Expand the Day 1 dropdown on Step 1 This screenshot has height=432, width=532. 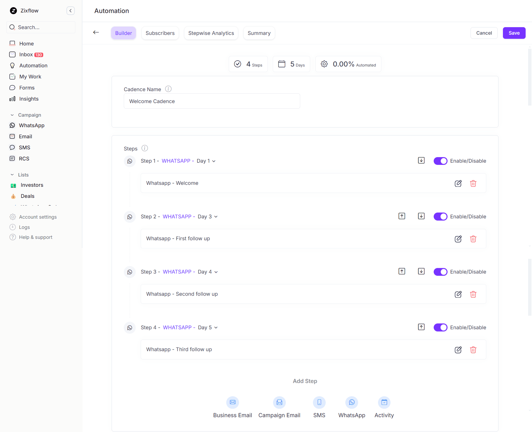(214, 161)
